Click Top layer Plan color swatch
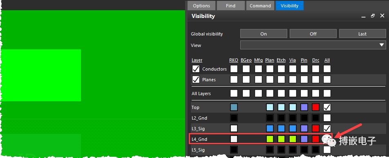 click(270, 107)
